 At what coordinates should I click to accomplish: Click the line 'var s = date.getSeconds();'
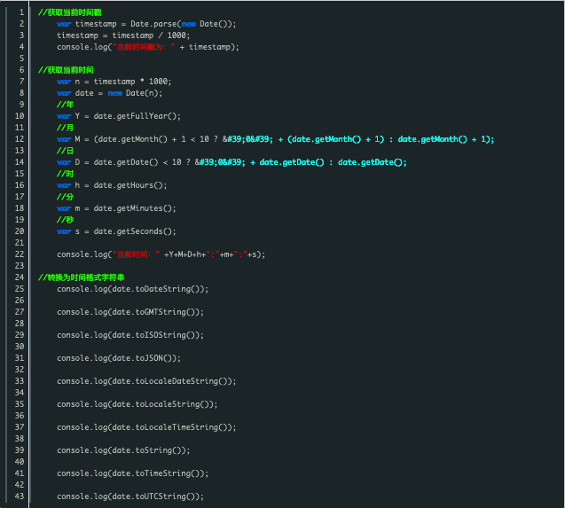tap(116, 231)
